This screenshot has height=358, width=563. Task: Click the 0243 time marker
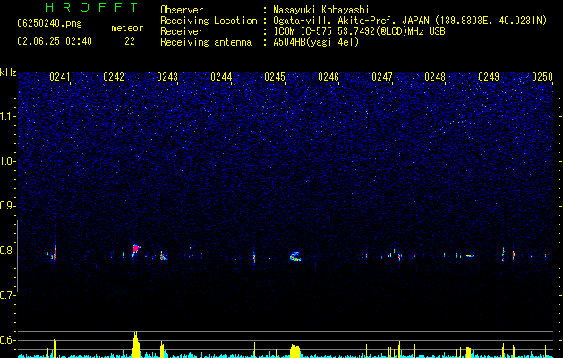click(167, 77)
